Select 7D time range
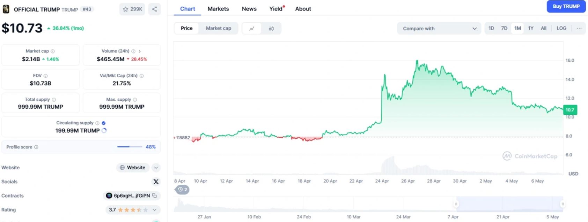Image resolution: width=588 pixels, height=222 pixels. 504,28
